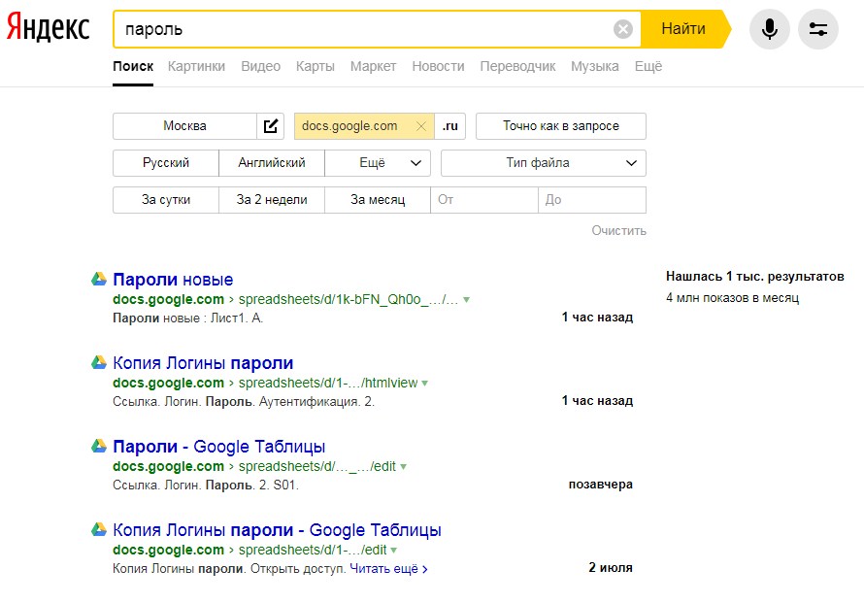Toggle the Английский language filter
The image size is (864, 603).
pyautogui.click(x=272, y=163)
